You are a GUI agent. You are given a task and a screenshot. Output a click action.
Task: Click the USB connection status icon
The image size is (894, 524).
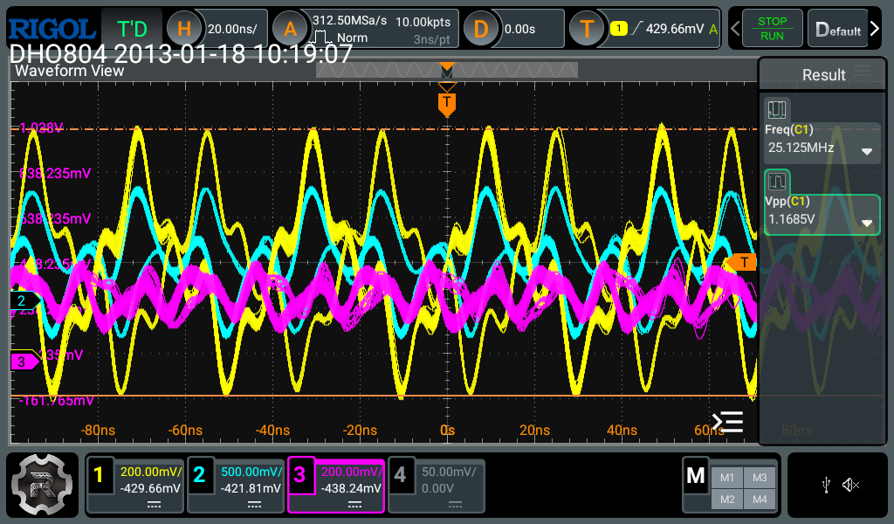click(x=826, y=485)
